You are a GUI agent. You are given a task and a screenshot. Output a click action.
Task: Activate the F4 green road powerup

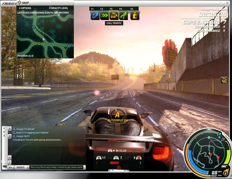coord(123,15)
